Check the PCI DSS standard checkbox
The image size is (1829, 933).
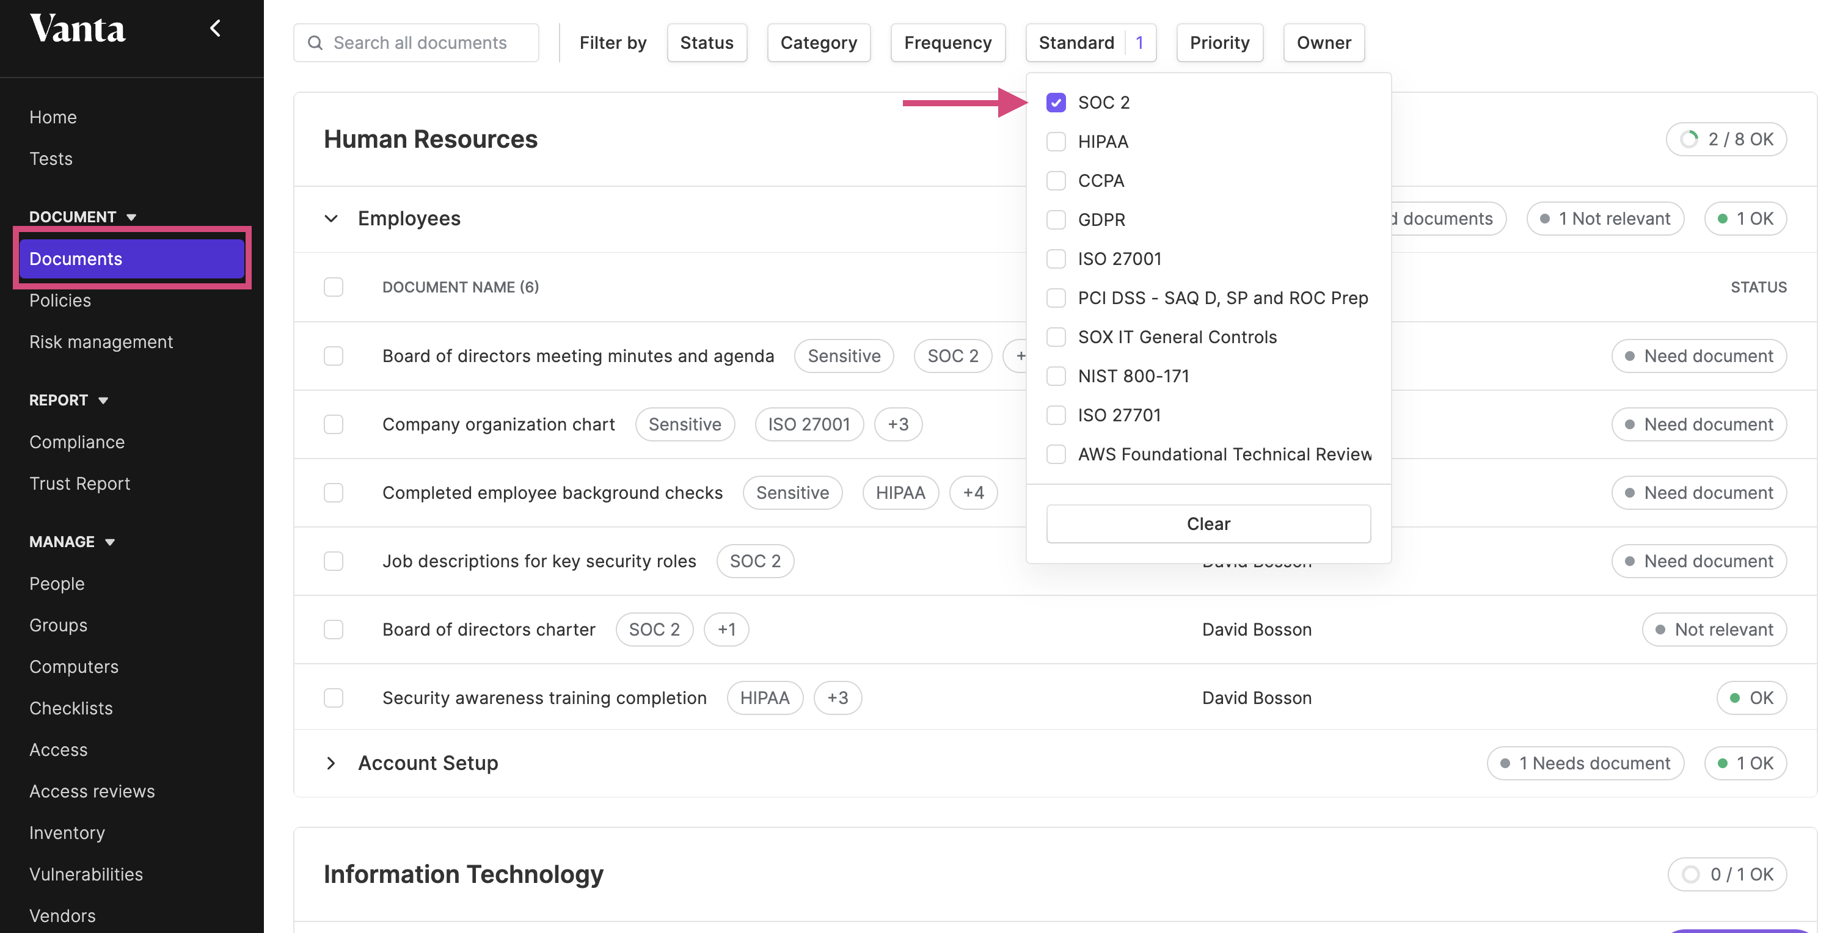(x=1056, y=298)
